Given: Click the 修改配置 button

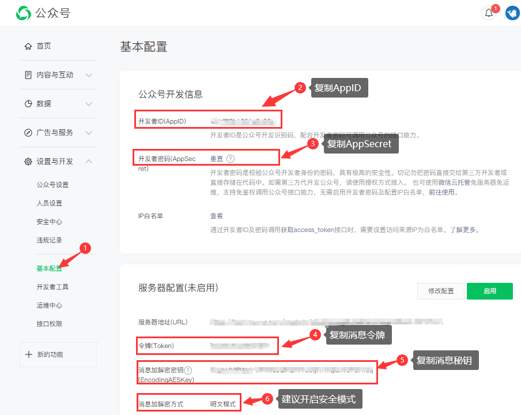Looking at the screenshot, I should point(440,291).
